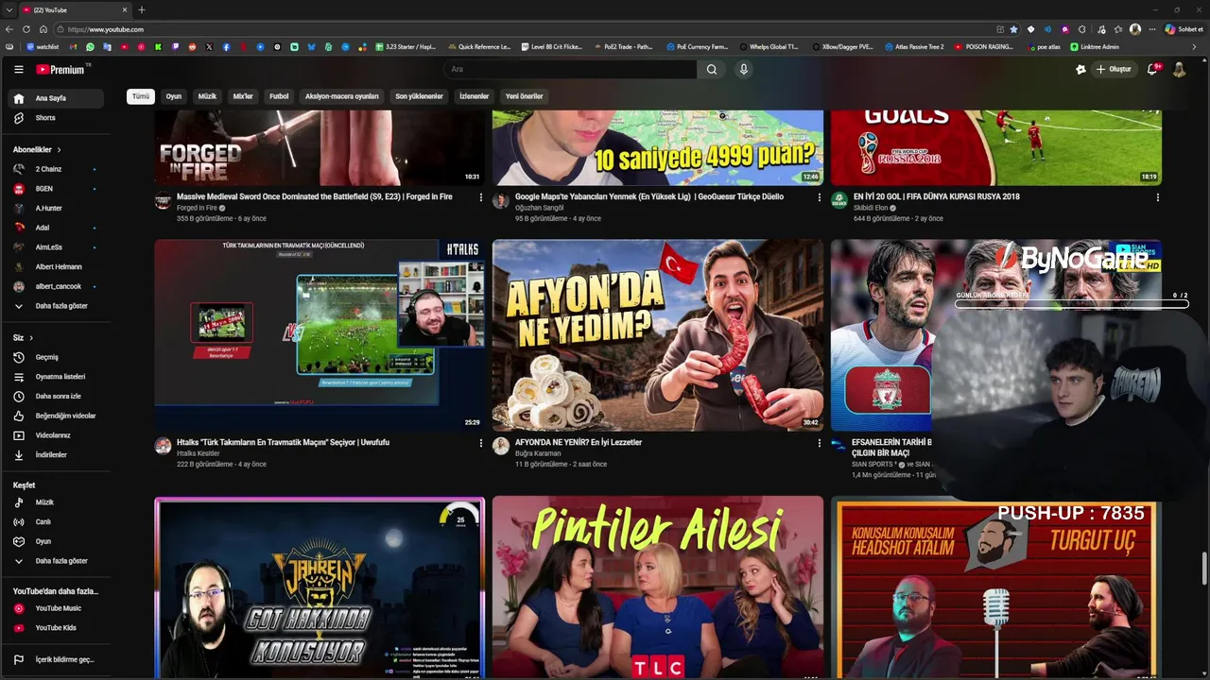Open options menu for AFYON'DA NE YENİR video
The image size is (1210, 680).
819,443
